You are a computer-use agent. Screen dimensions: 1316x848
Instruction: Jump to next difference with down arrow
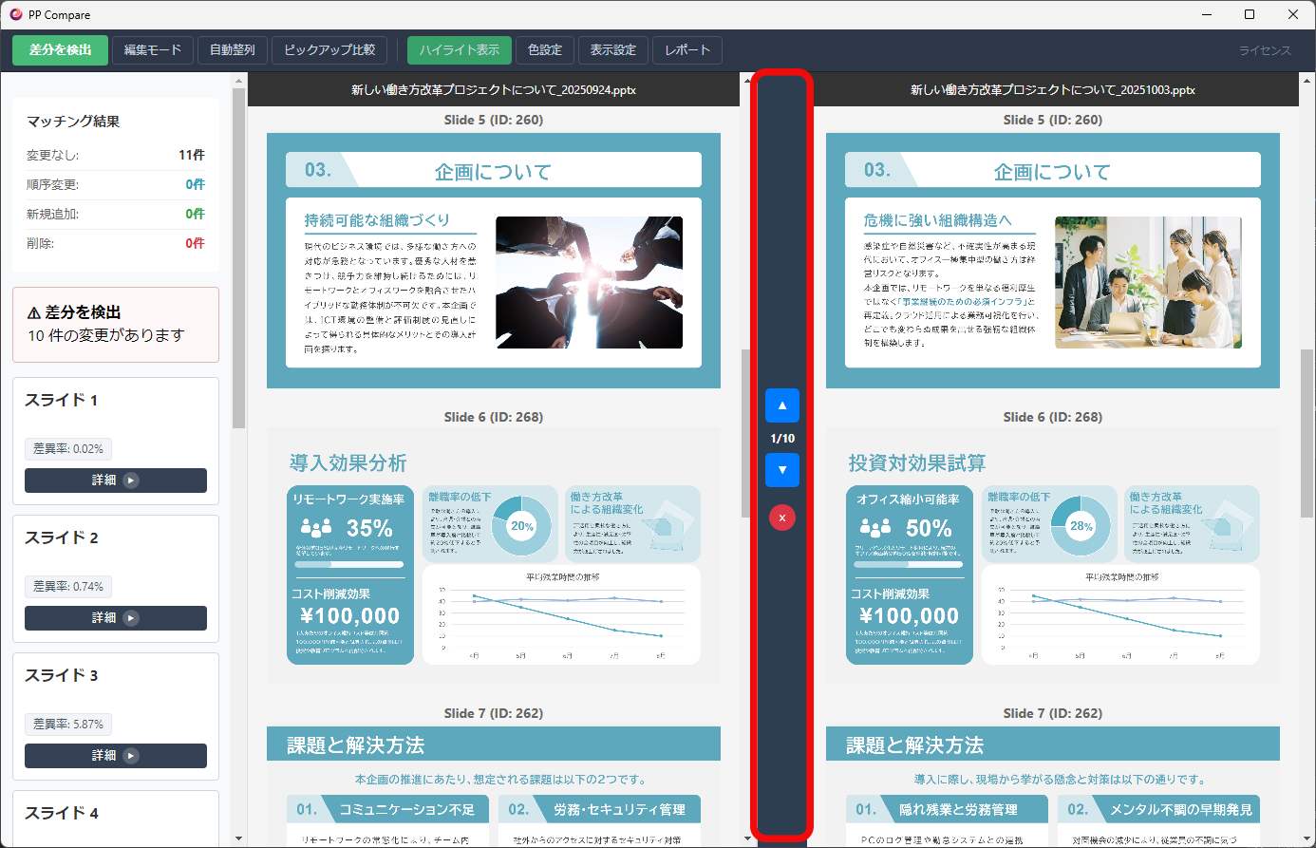tap(782, 470)
